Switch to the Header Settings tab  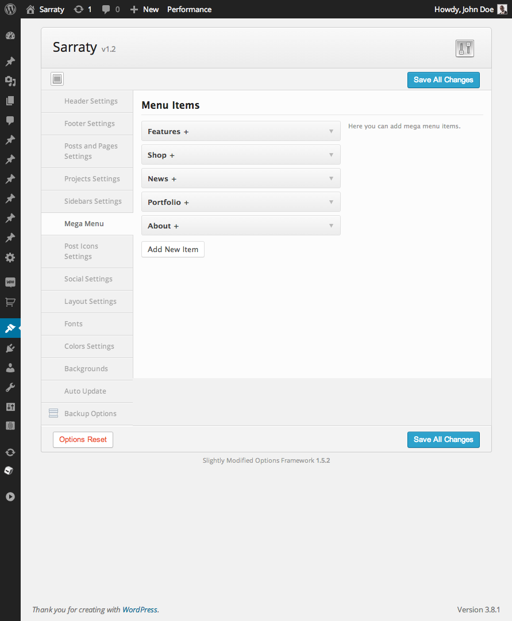pyautogui.click(x=91, y=101)
